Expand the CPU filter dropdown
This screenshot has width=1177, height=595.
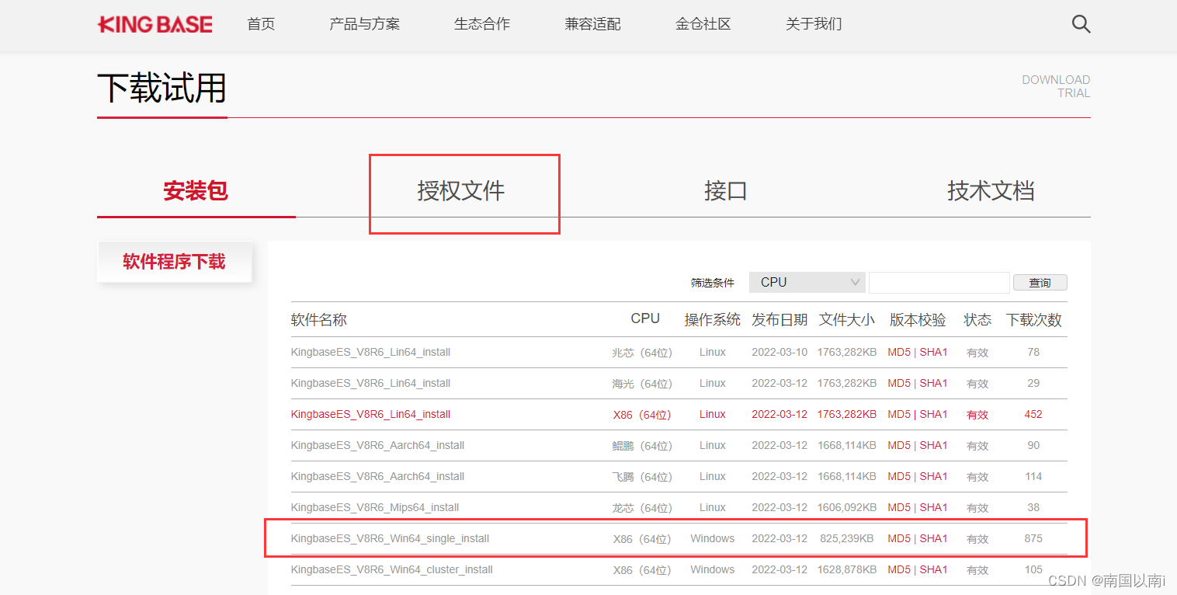(x=807, y=282)
